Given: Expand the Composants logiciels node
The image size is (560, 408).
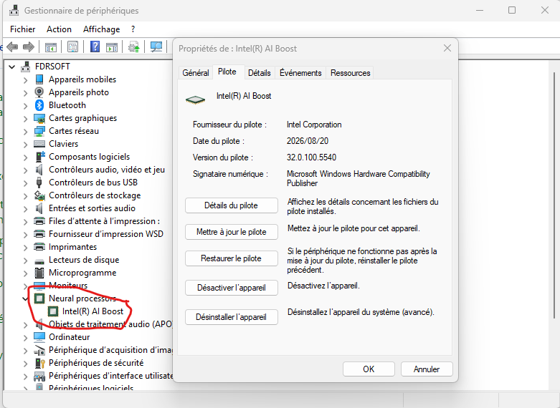Looking at the screenshot, I should [x=25, y=157].
